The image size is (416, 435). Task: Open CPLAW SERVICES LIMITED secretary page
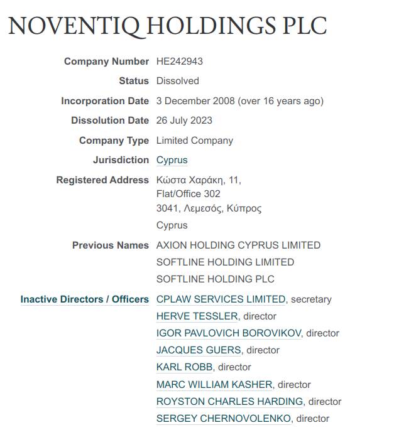[x=221, y=299]
